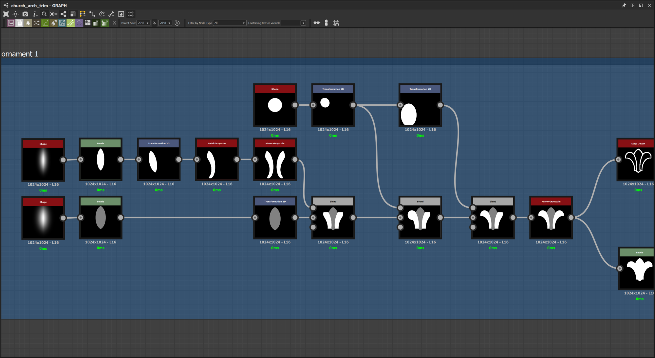Click the align nodes horizontally icon

pyautogui.click(x=317, y=23)
